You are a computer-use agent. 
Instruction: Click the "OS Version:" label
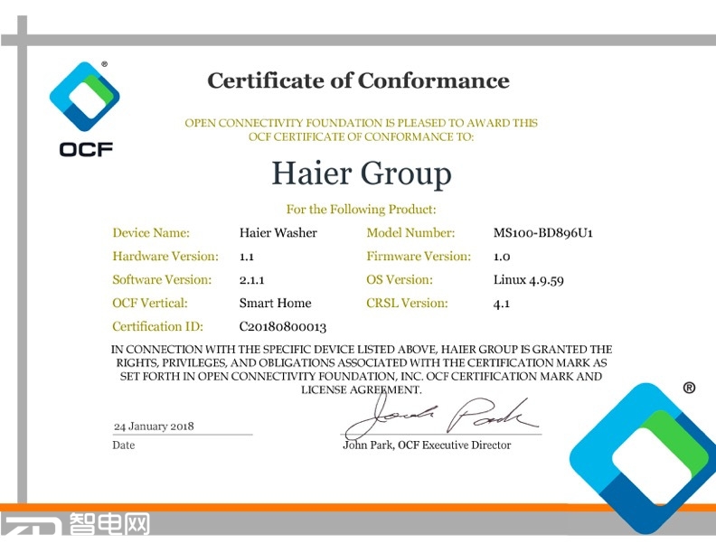click(399, 280)
